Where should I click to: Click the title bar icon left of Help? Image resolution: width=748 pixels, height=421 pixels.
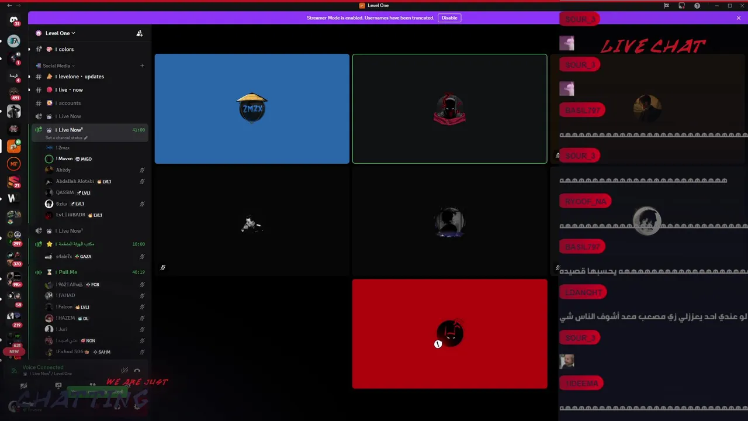(681, 6)
